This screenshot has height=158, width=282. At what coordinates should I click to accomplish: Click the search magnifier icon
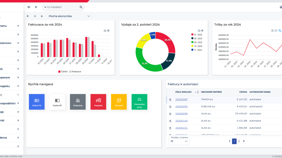(81, 7)
